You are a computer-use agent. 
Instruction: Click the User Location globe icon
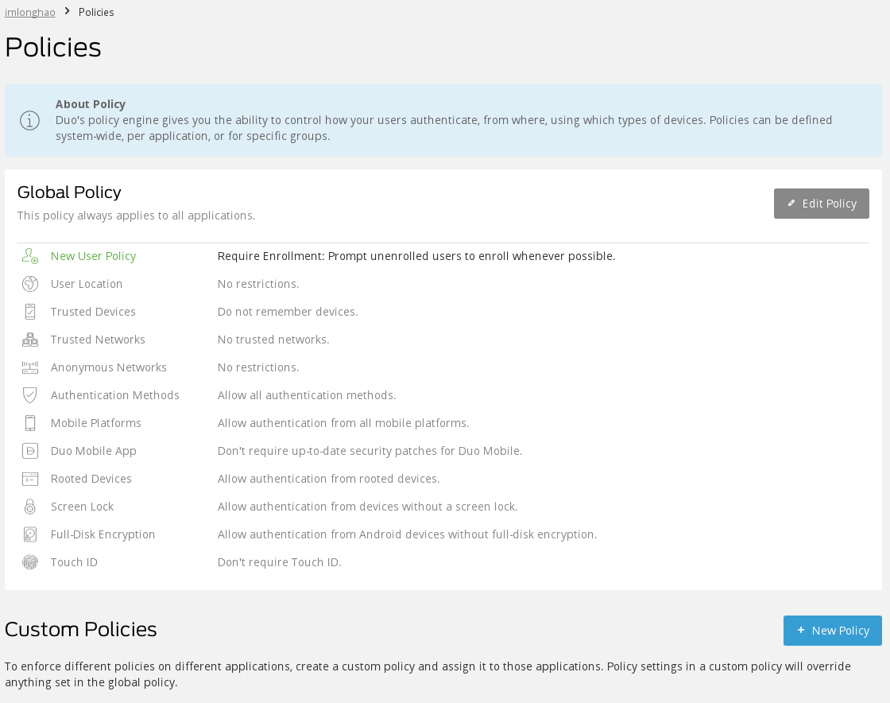pos(30,284)
